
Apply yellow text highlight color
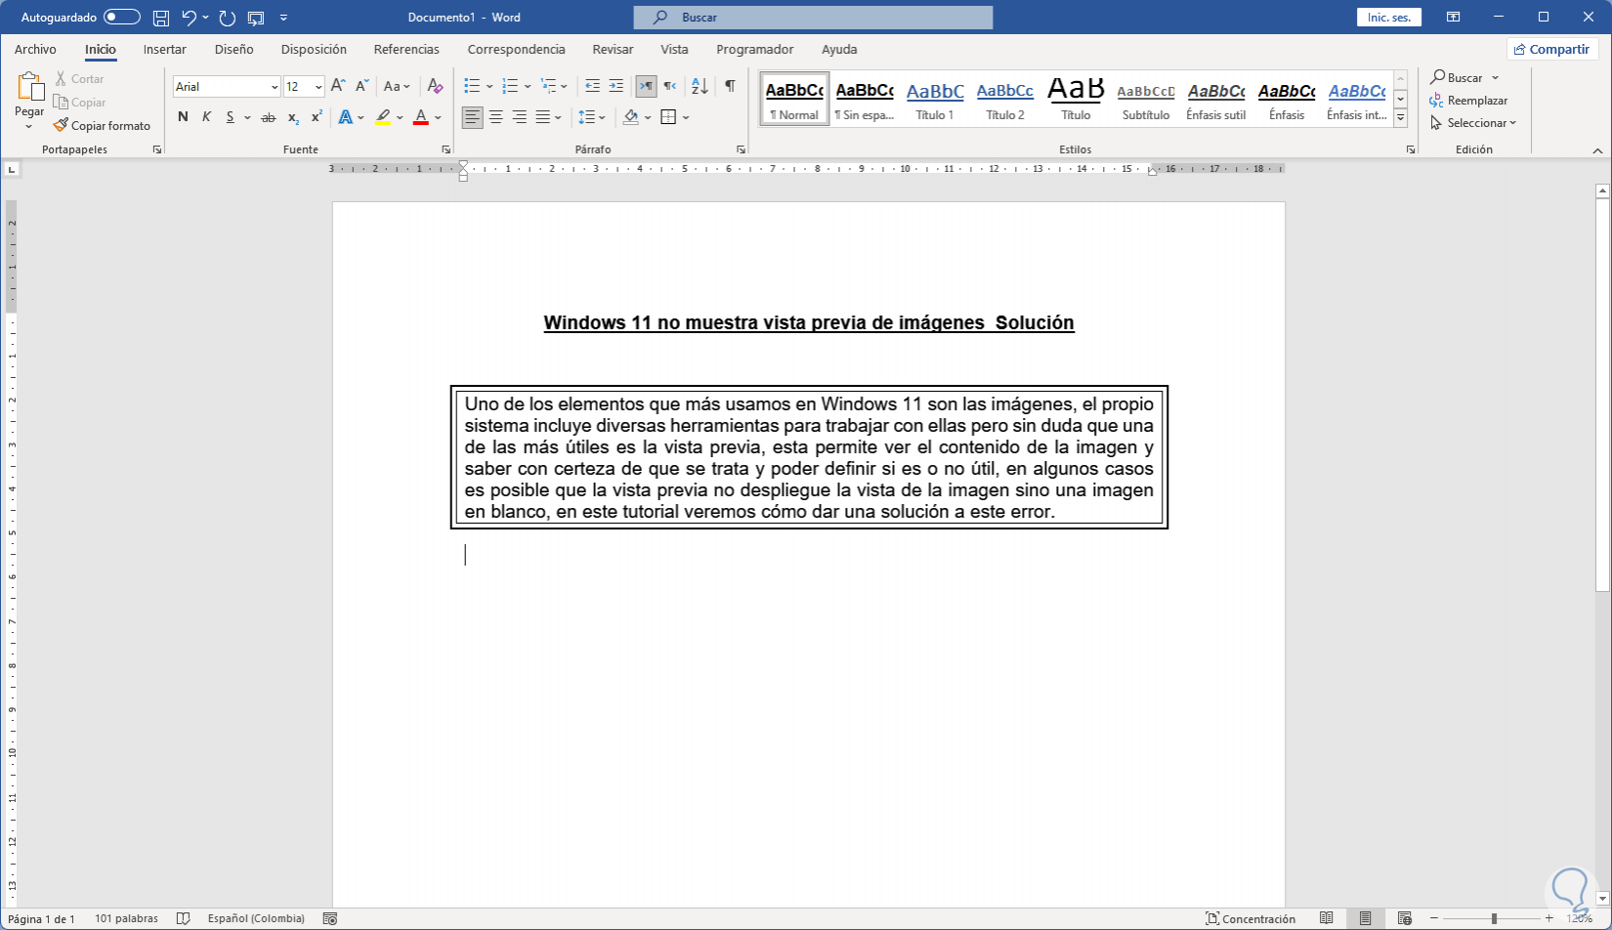pyautogui.click(x=383, y=117)
